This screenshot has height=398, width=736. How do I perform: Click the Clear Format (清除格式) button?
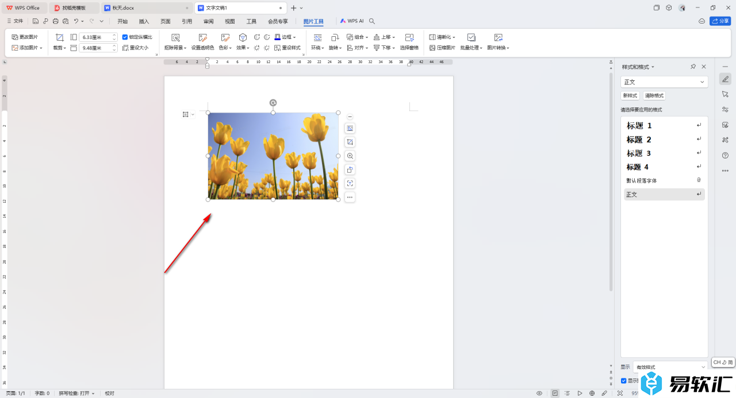[x=654, y=96]
